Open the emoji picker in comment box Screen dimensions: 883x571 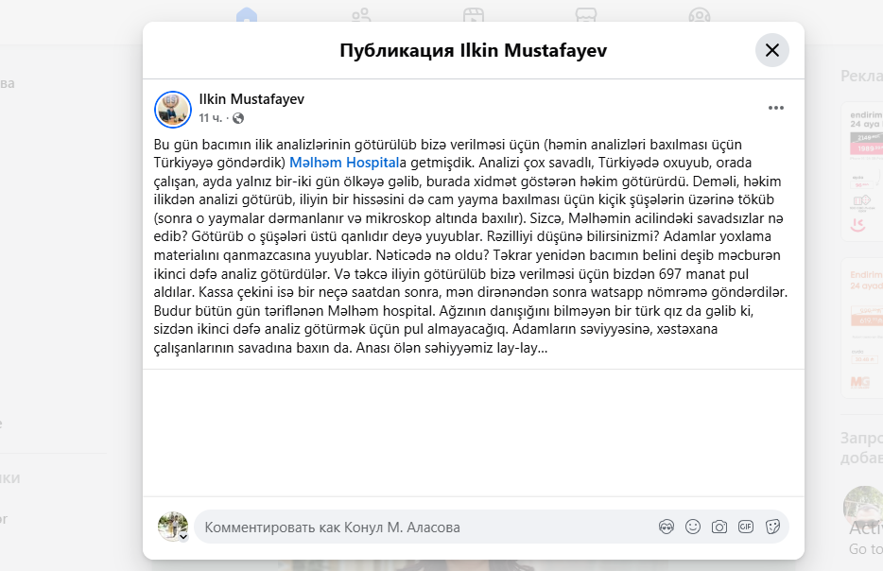[693, 528]
